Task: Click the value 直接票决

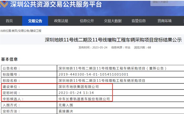Action: (x=66, y=111)
